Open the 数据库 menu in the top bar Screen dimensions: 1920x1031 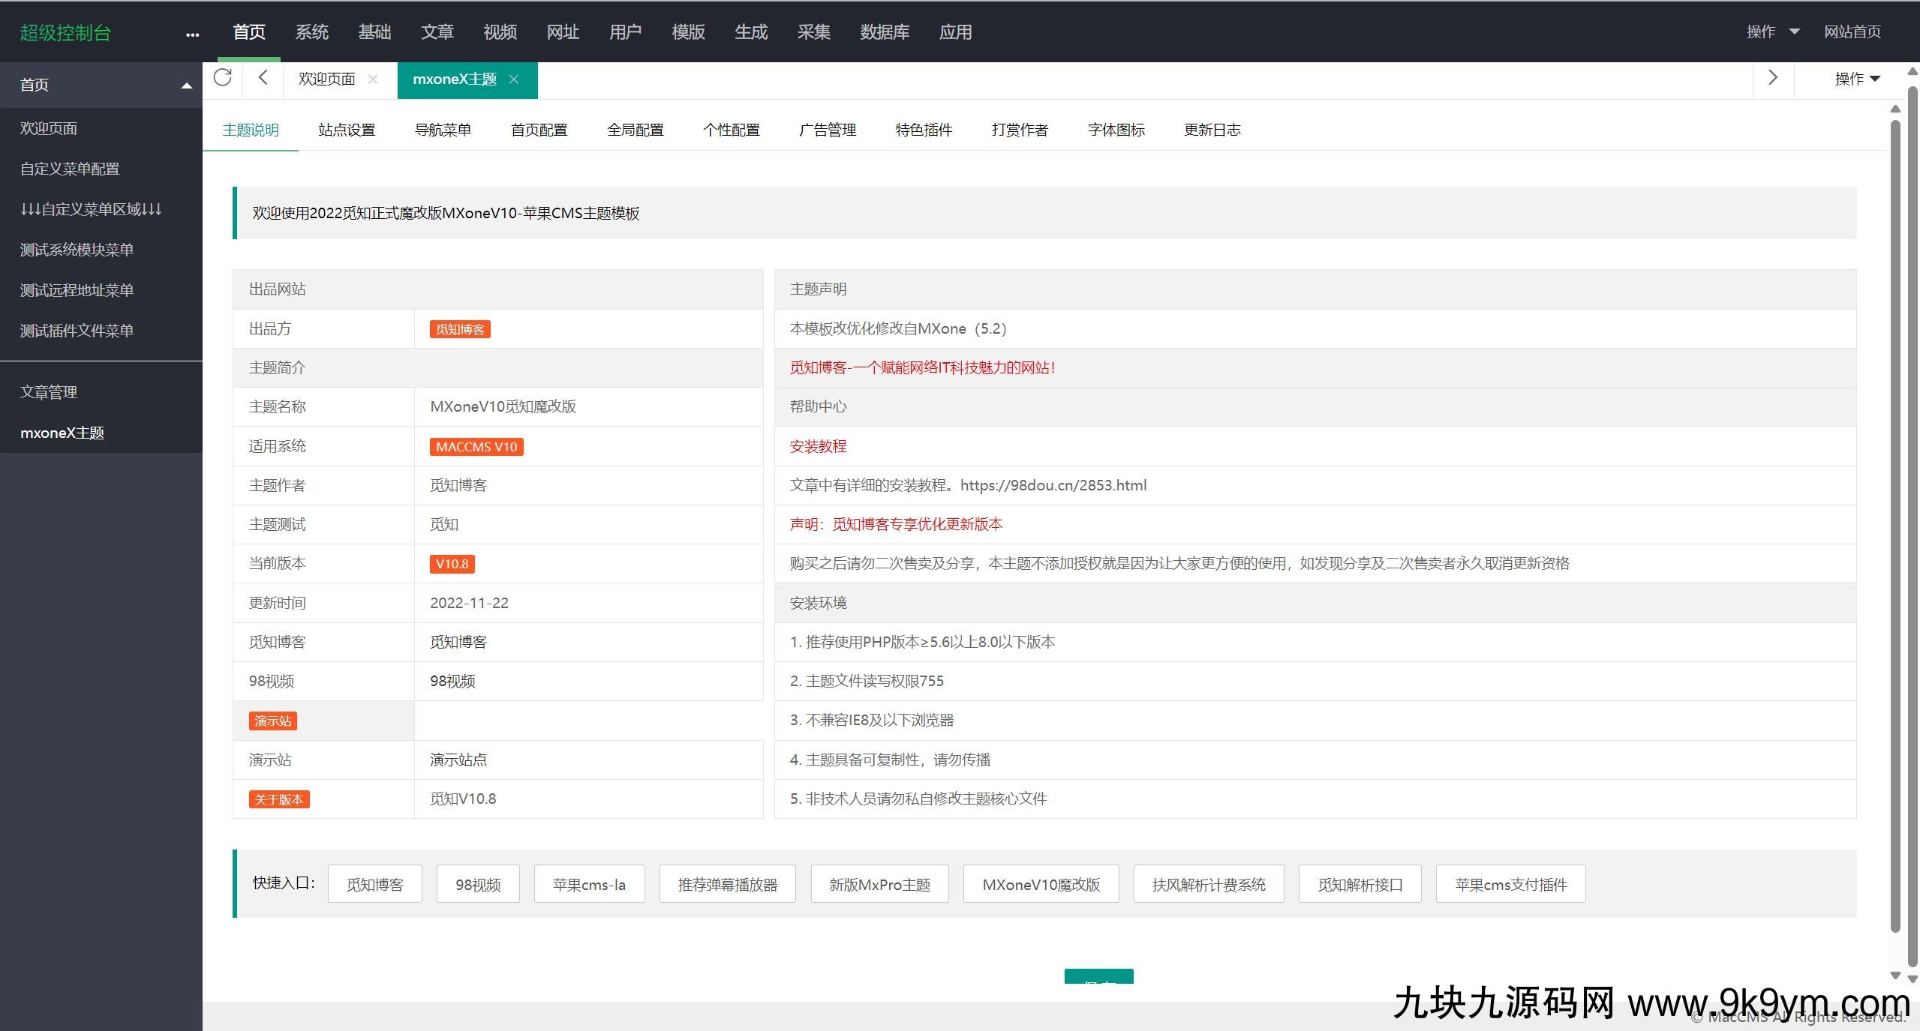[x=884, y=32]
